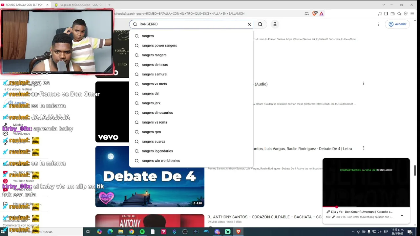Open the Brave VPN shield icon

(x=406, y=13)
